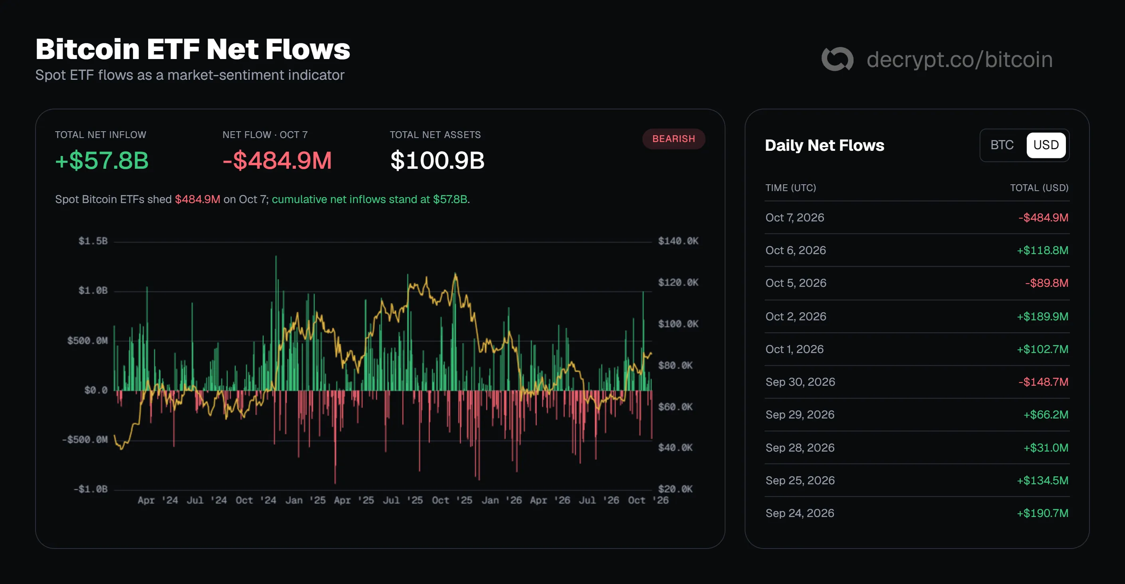Click the +$134.5M table value
This screenshot has width=1125, height=584.
click(1042, 480)
